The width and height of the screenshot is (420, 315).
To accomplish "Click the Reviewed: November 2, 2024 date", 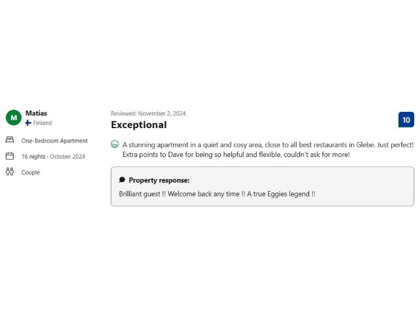I will (148, 113).
